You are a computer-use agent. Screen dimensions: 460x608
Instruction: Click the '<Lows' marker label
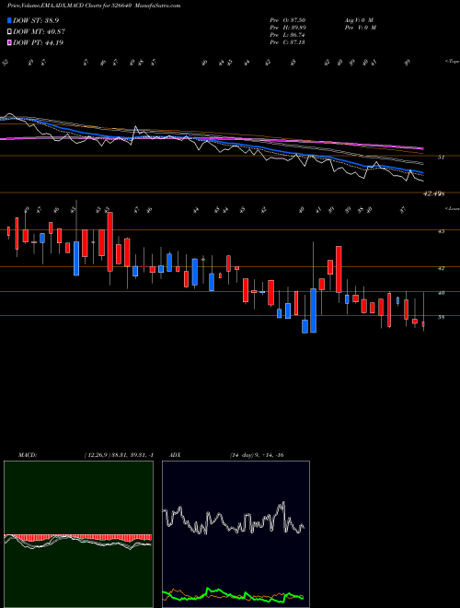coord(453,208)
